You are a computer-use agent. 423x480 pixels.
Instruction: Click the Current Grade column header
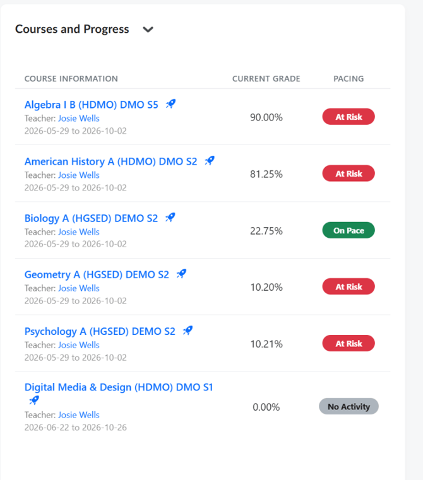(266, 79)
